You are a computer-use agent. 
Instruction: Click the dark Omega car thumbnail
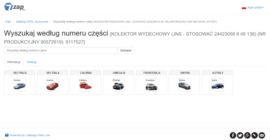119,85
